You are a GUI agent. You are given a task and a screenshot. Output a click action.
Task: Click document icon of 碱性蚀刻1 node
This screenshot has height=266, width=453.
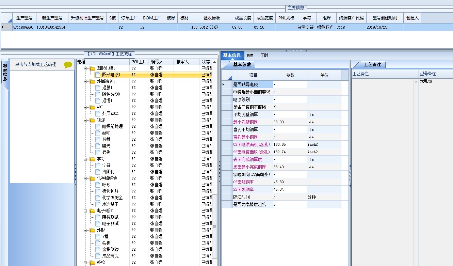pos(98,94)
